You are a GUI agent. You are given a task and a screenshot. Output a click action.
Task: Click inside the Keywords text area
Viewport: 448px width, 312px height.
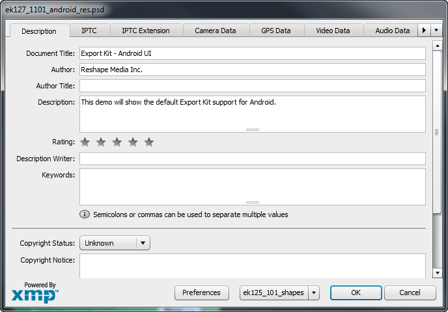(x=253, y=187)
